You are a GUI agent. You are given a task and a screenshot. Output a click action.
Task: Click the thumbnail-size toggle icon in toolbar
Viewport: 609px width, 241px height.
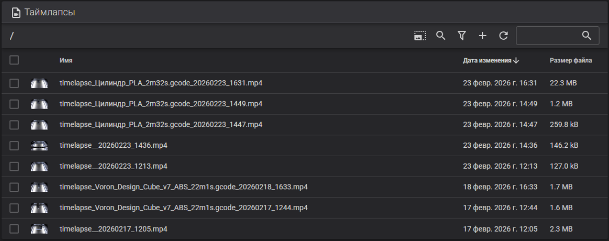point(420,35)
